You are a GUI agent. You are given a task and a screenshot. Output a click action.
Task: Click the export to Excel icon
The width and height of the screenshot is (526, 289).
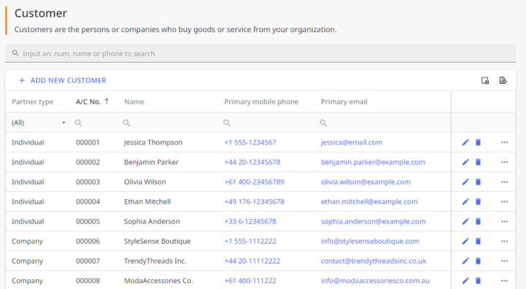pos(503,80)
